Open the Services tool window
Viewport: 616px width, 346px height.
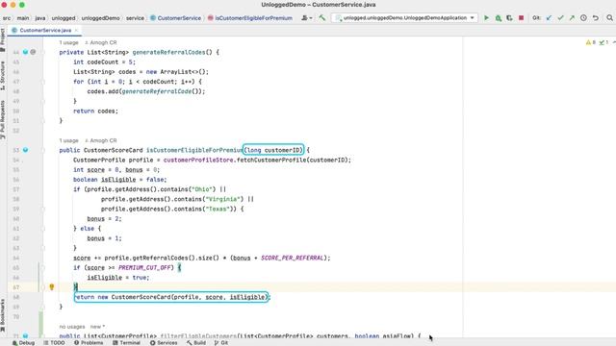tap(164, 342)
